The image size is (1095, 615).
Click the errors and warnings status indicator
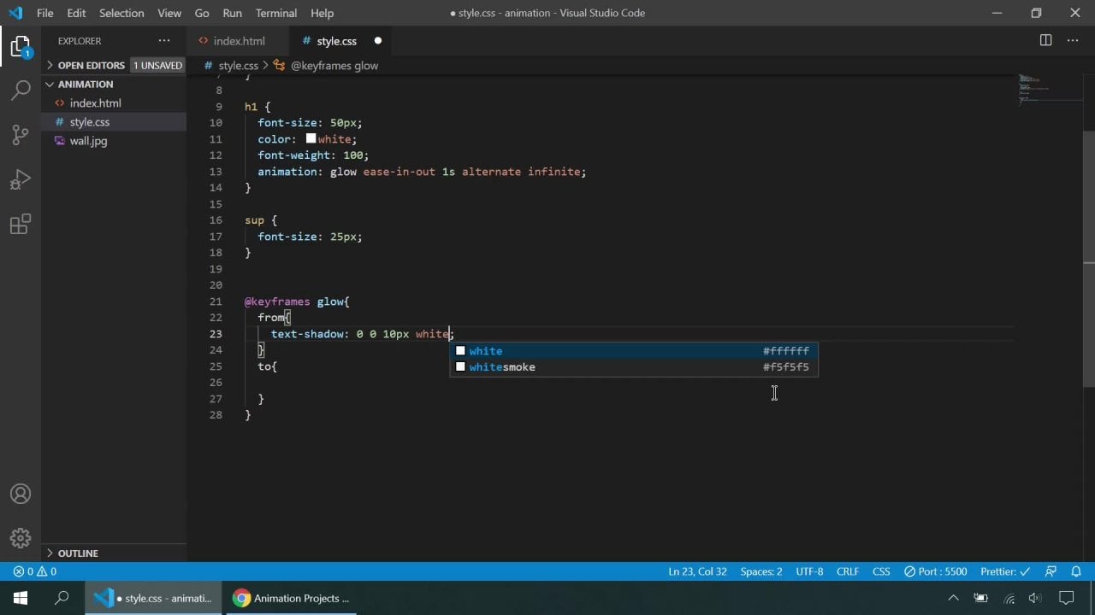click(x=35, y=571)
